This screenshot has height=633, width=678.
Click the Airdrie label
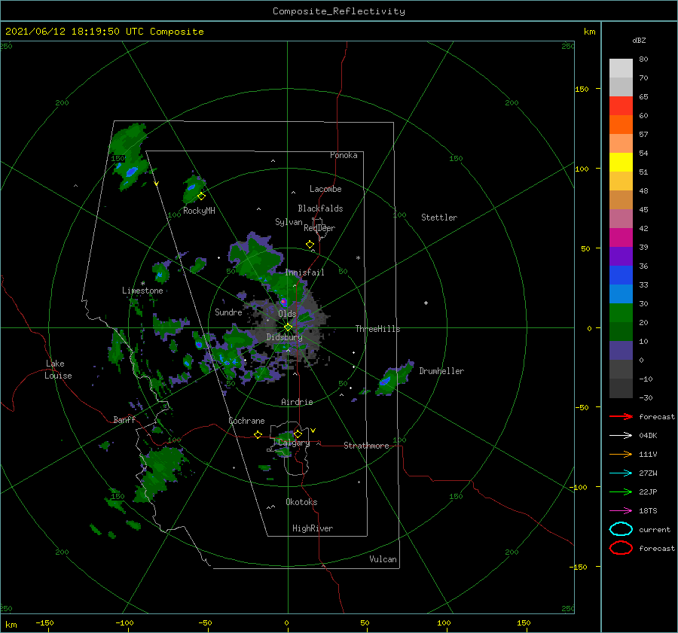pos(297,402)
